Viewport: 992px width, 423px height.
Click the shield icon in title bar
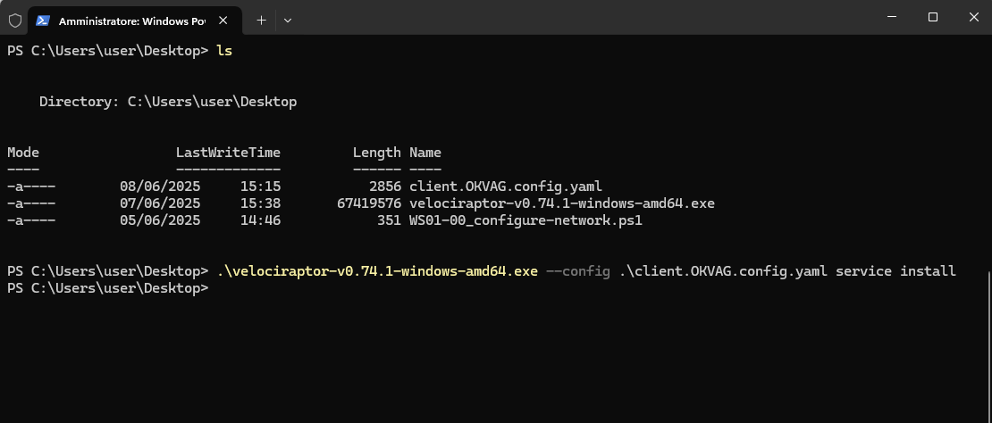[x=15, y=21]
